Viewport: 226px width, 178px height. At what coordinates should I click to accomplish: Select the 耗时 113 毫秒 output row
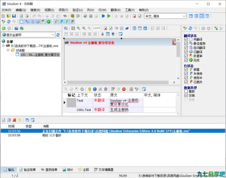click(x=113, y=135)
